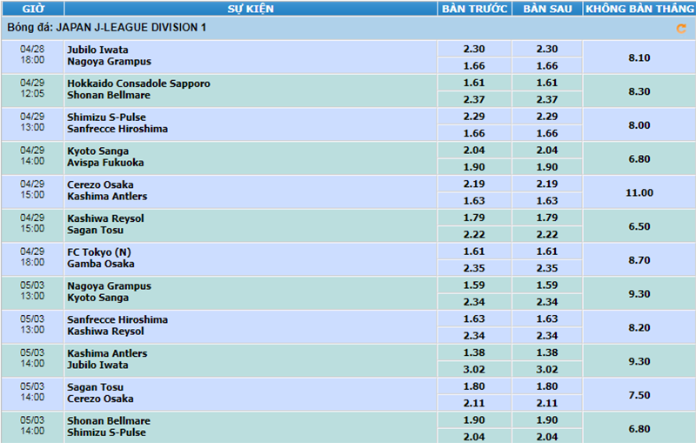Click the Không Bàn Thắng column header
696x443 pixels.
click(x=639, y=9)
